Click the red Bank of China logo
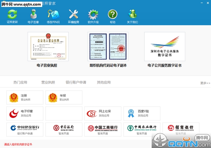 [x=56, y=128]
